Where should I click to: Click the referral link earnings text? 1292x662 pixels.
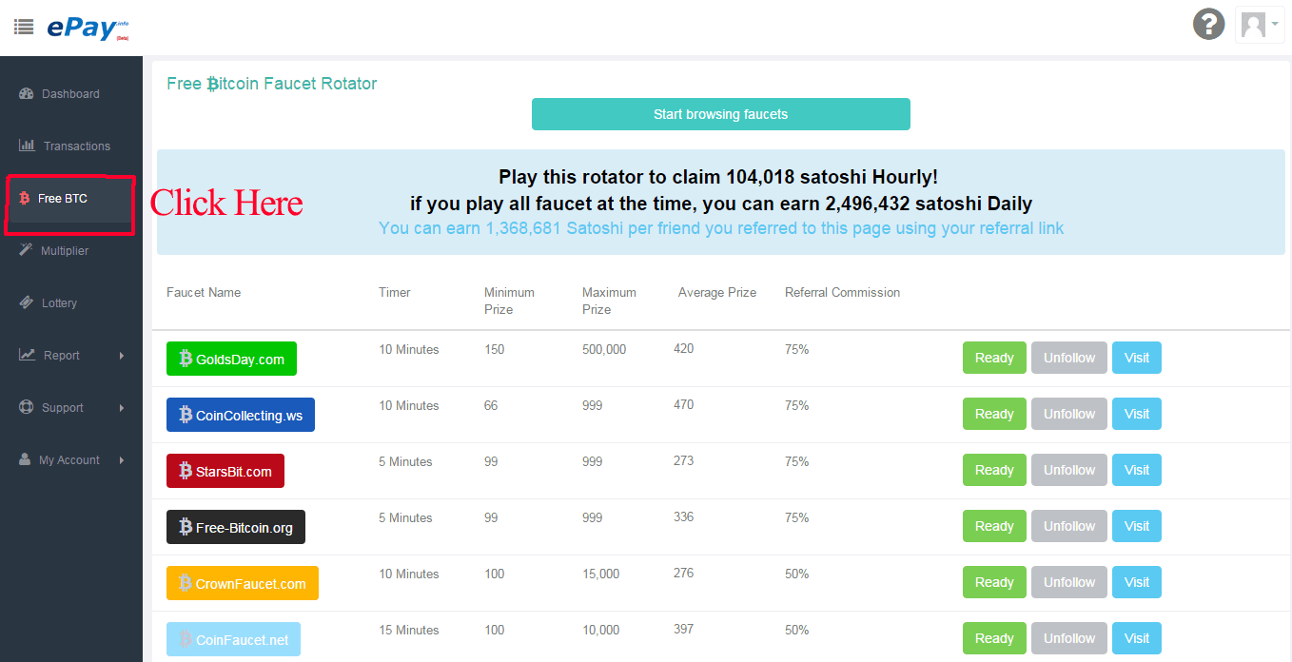pos(721,228)
